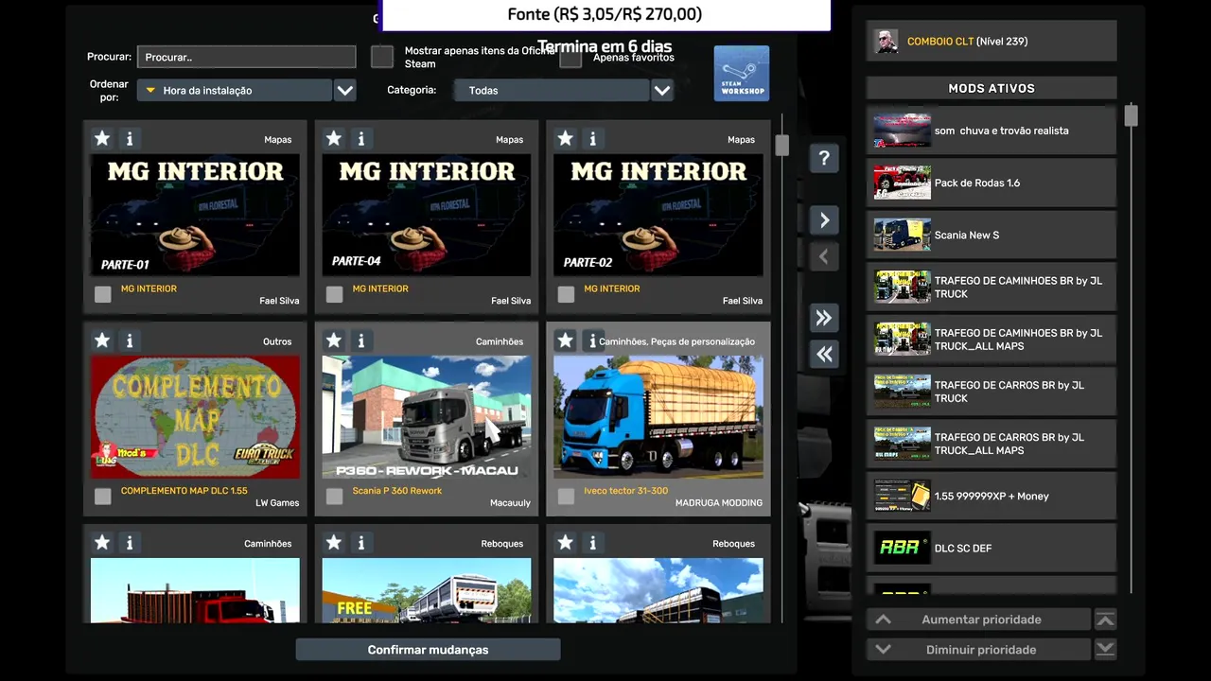Screen dimensions: 1211x681
Task: Click 'Confirmar mudanças' button
Action: pyautogui.click(x=428, y=650)
